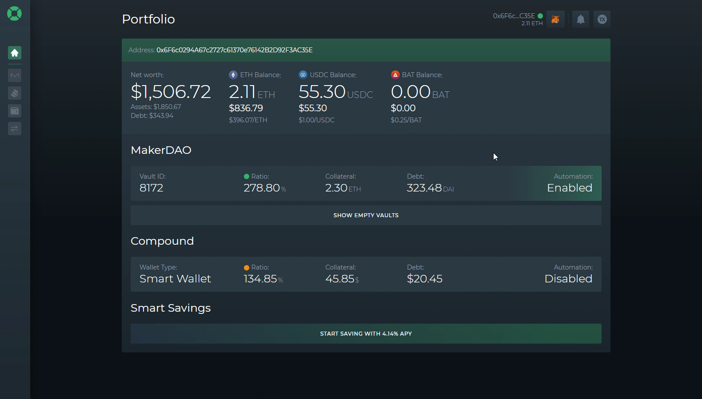
Task: Open Compound Automation Disabled status
Action: (568, 274)
